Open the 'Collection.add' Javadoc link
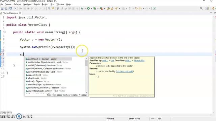216x121 pixels. pos(125,71)
